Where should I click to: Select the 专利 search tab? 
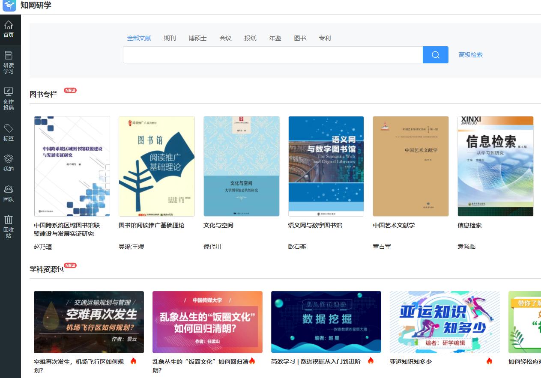coord(325,38)
